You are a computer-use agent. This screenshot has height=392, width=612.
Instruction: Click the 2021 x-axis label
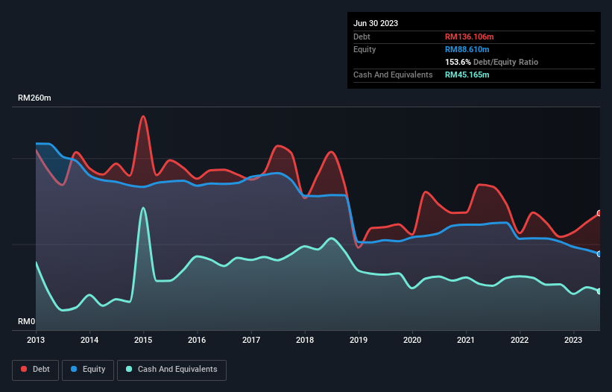coord(466,340)
